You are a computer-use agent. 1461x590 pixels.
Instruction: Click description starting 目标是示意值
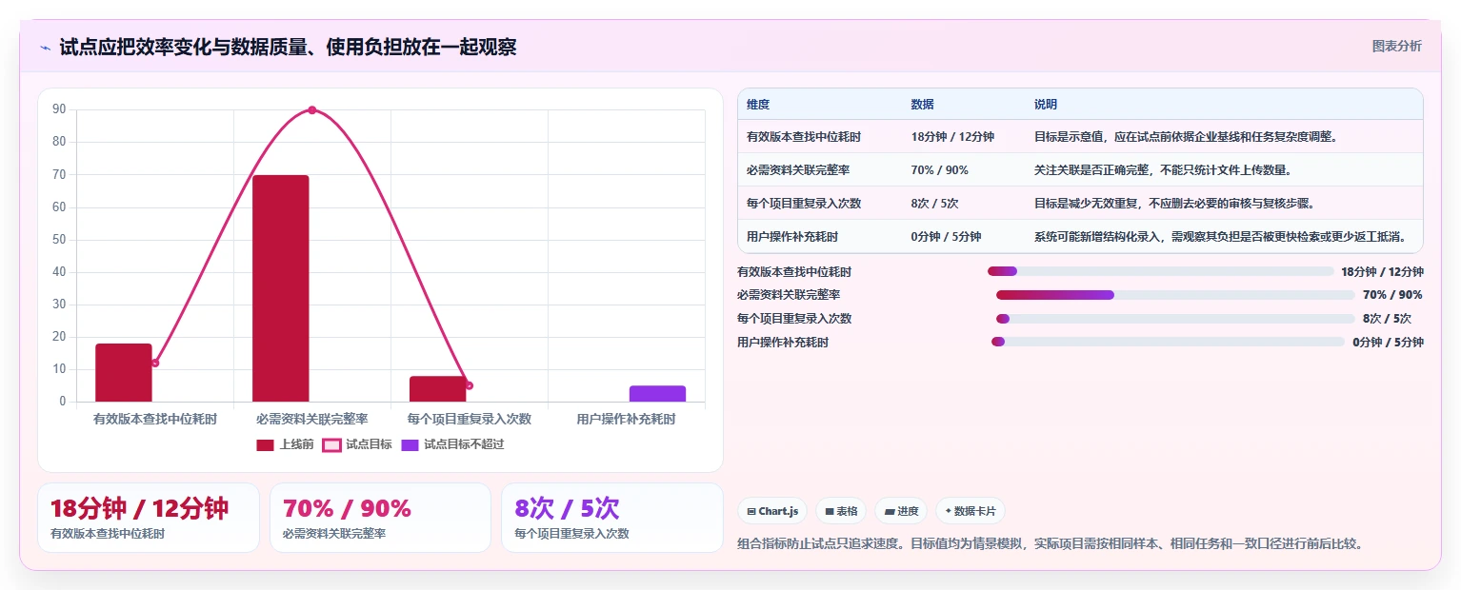pyautogui.click(x=1187, y=136)
